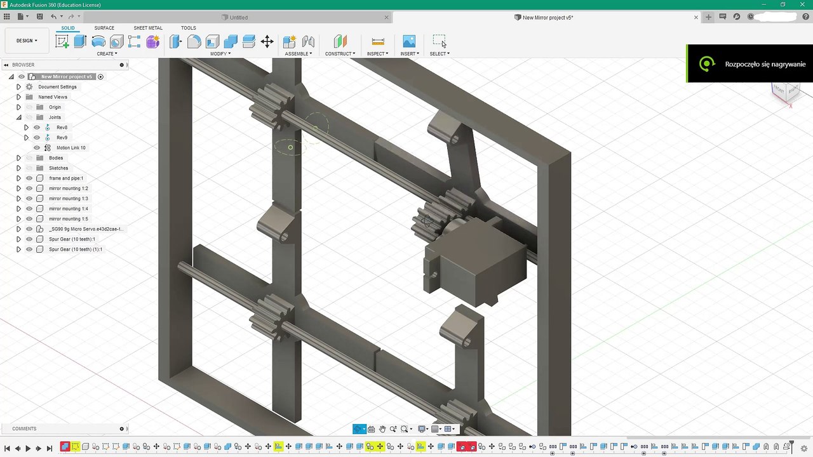Select the Shell tool
The height and width of the screenshot is (457, 813).
point(212,42)
